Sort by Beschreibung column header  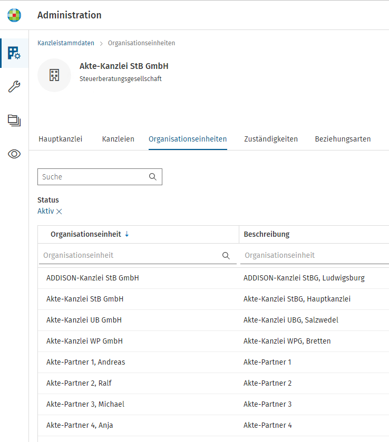coord(267,234)
